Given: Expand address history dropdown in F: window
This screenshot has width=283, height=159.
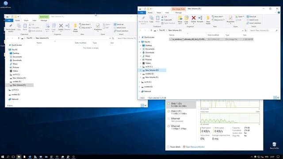Looking at the screenshot, I should [110, 38].
